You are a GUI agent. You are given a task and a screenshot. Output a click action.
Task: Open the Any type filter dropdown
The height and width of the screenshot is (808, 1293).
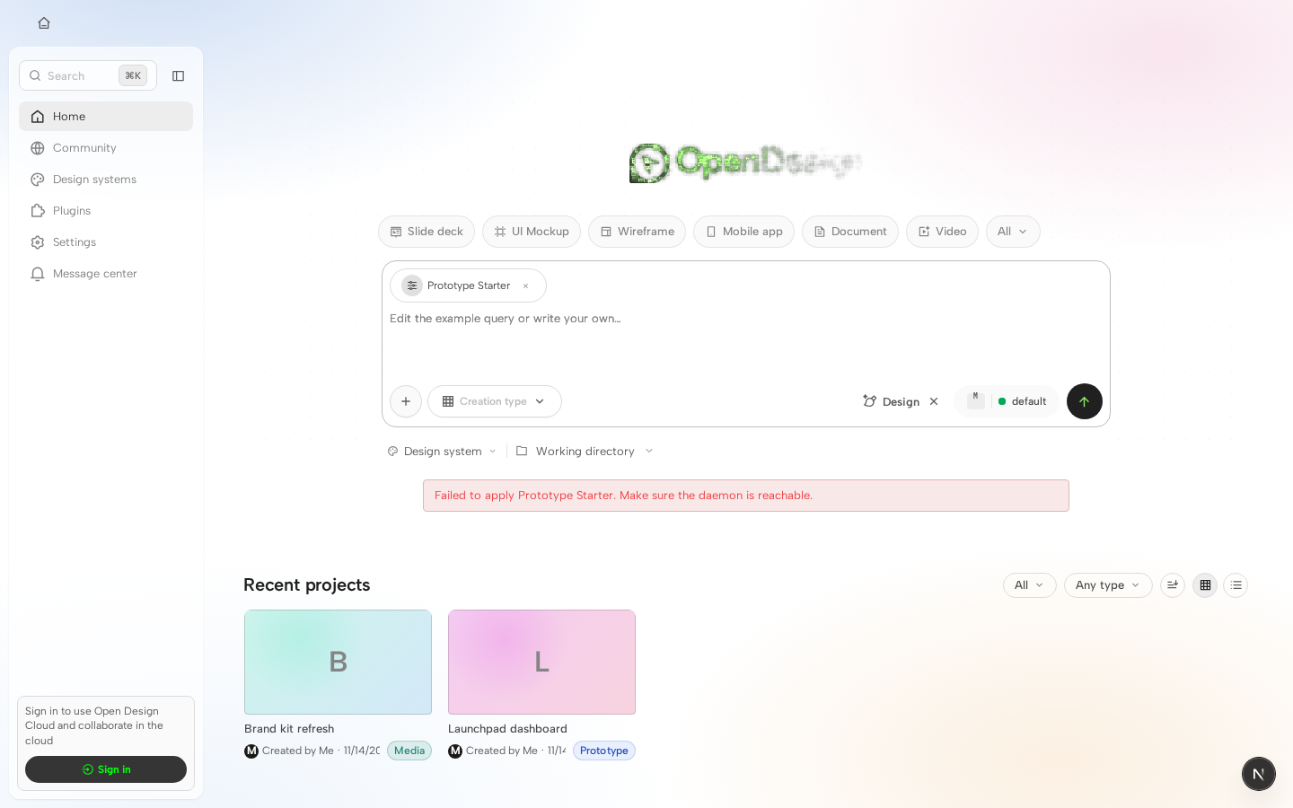[1108, 585]
